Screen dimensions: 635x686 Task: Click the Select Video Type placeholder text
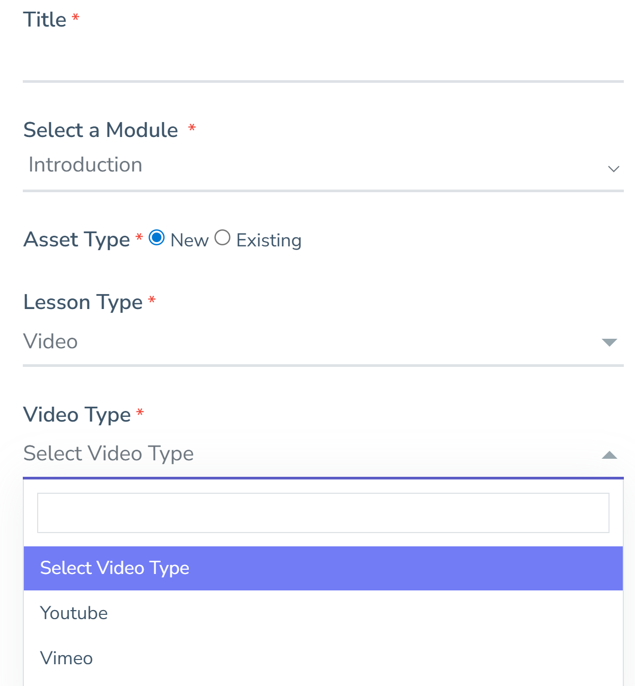(x=108, y=454)
